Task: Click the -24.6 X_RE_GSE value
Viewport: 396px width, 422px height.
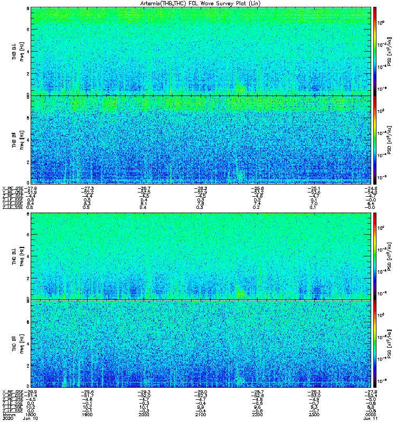Action: tap(371, 188)
